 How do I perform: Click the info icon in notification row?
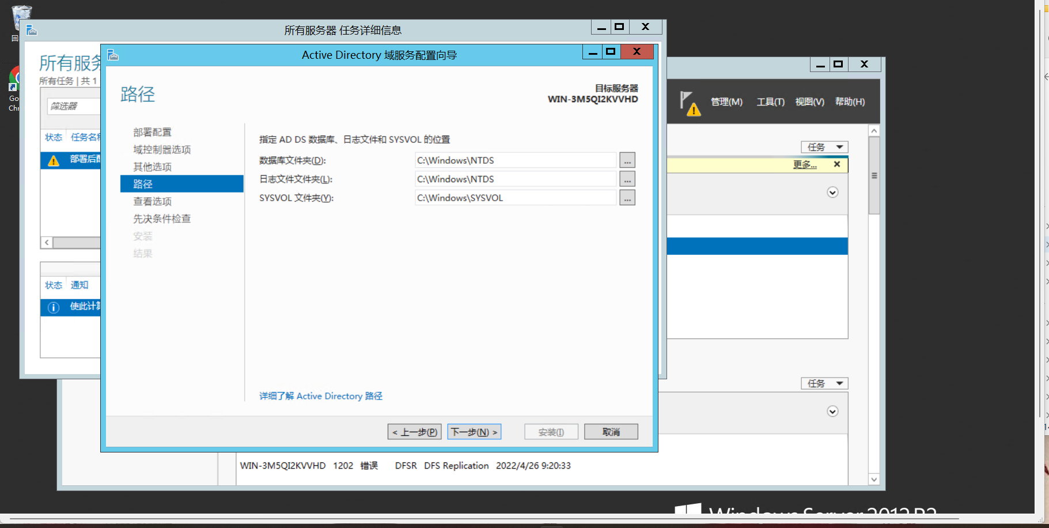tap(54, 307)
